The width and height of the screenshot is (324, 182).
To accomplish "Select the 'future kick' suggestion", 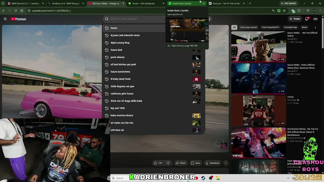I will tap(154, 50).
